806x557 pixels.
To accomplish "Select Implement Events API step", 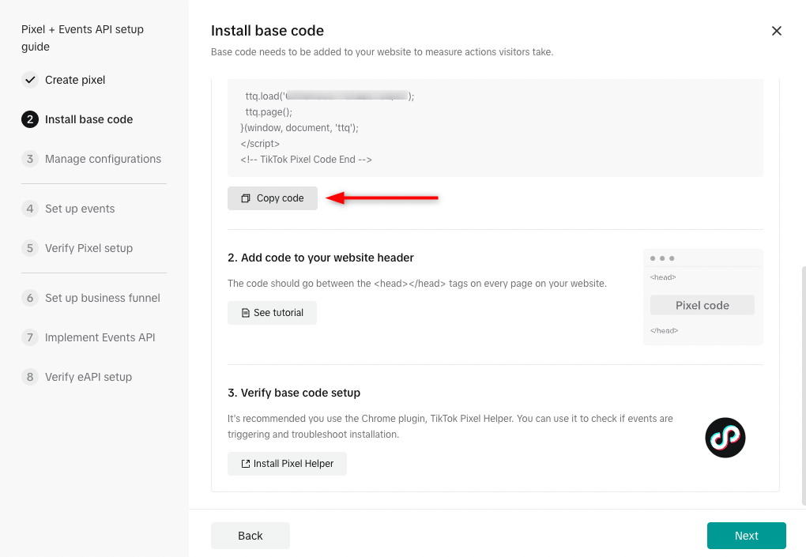I will pos(100,337).
